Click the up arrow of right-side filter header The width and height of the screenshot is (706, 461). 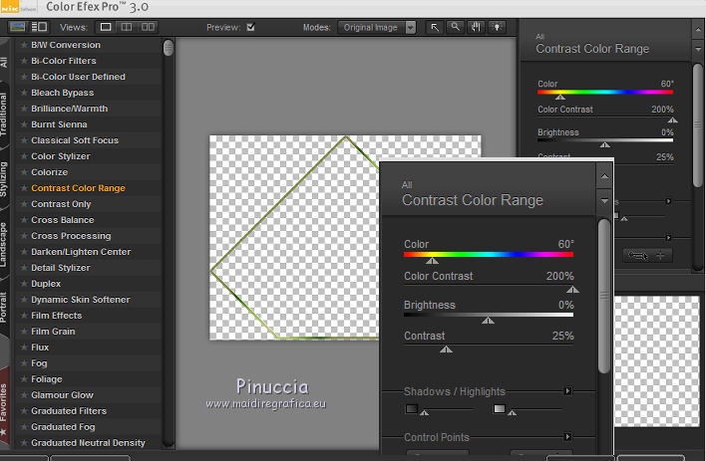(698, 30)
